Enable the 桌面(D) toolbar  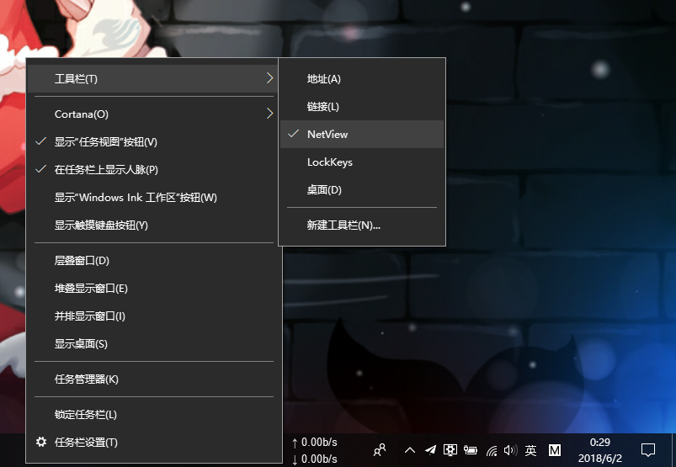click(x=362, y=190)
